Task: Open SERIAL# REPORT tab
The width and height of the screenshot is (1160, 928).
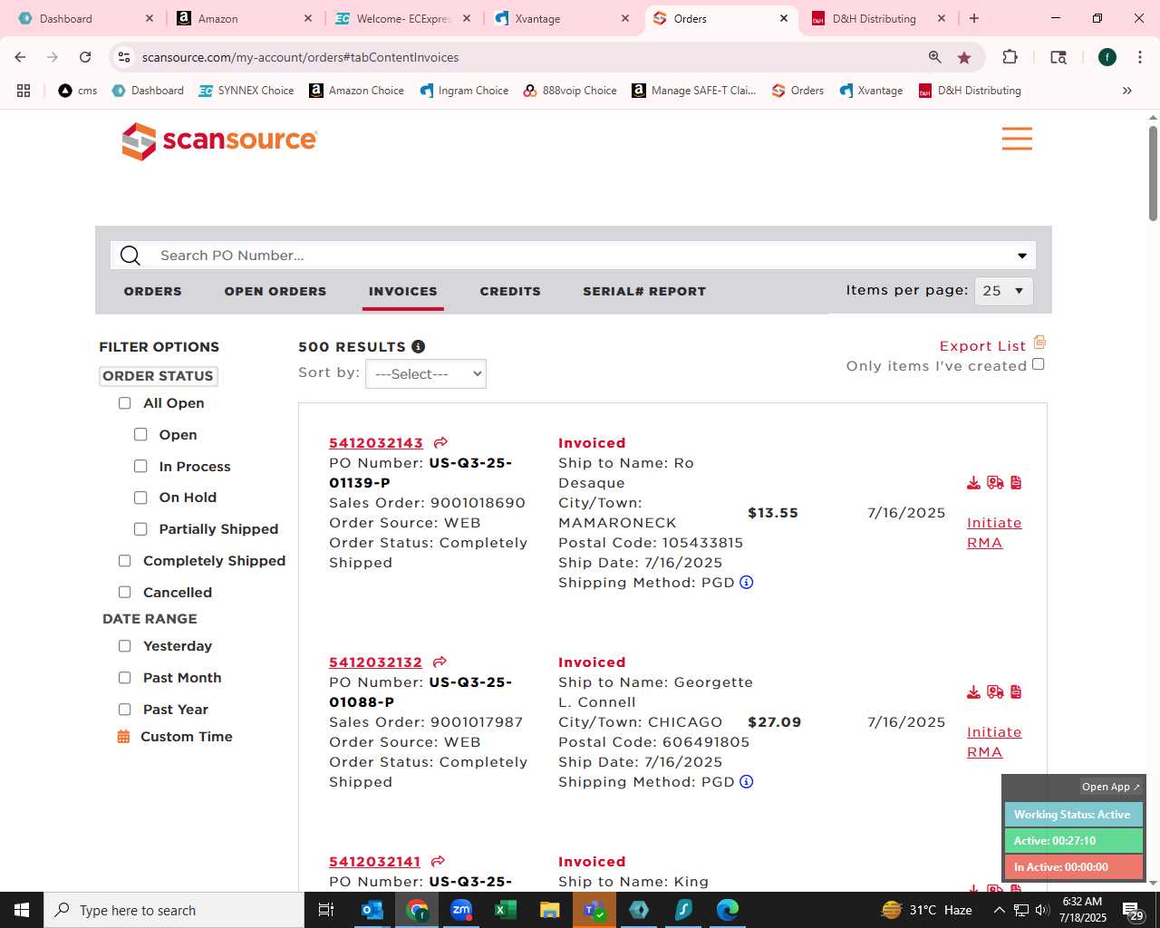Action: pyautogui.click(x=644, y=291)
